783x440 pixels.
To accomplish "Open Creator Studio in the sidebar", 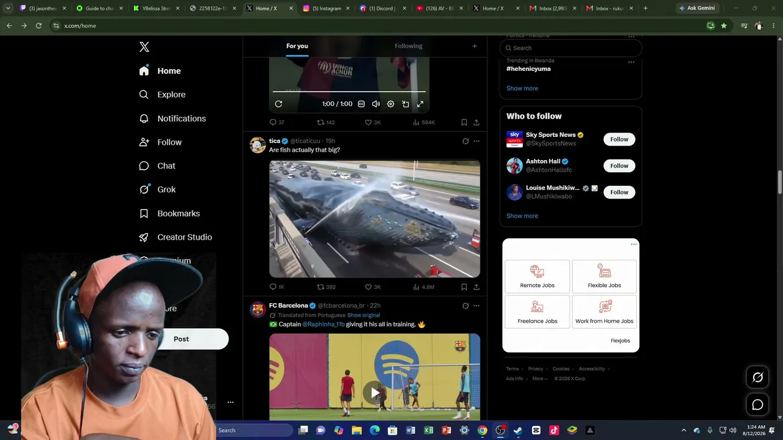I will tap(176, 237).
